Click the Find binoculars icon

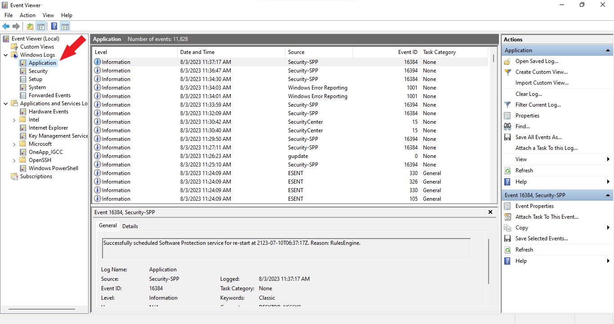(x=507, y=126)
